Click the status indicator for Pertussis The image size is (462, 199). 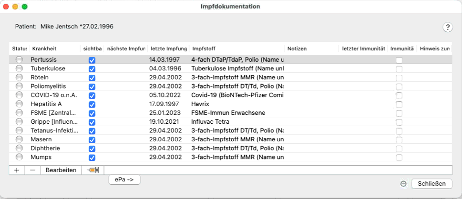tap(19, 60)
